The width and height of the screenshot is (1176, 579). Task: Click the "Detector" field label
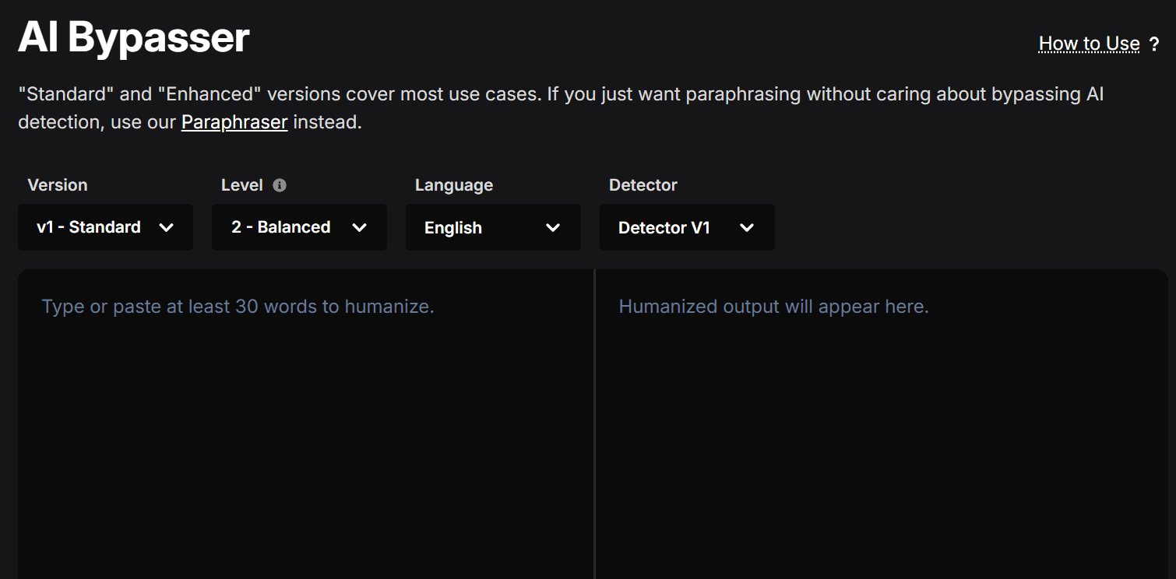[x=643, y=185]
